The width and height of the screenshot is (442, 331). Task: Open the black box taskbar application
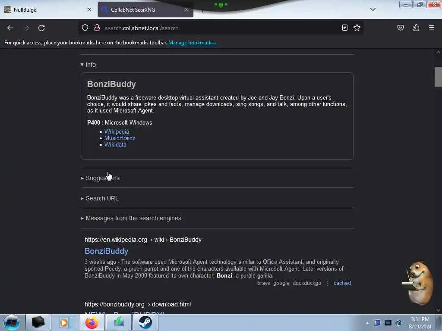coord(38,322)
